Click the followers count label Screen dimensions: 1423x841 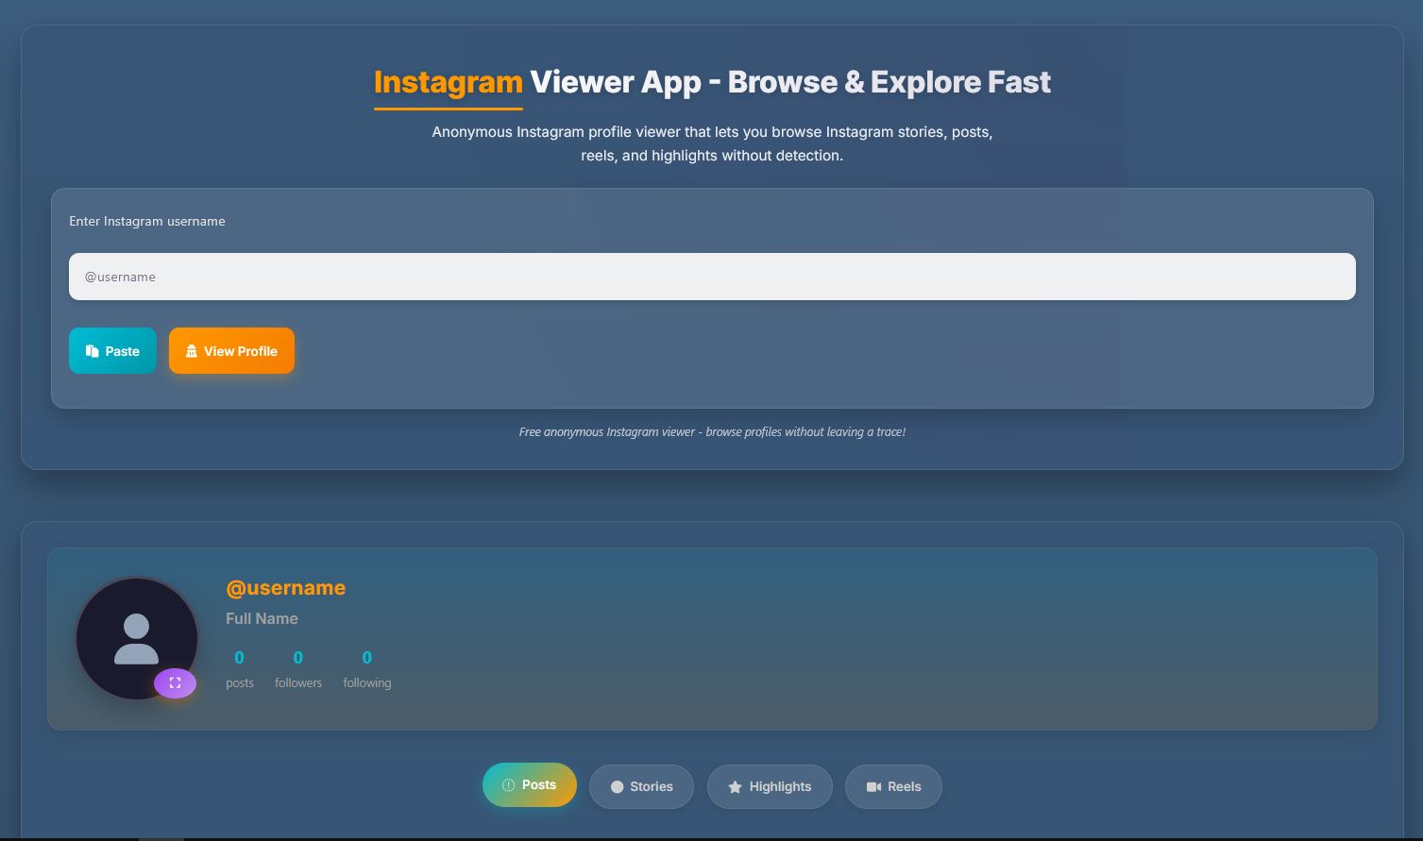coord(298,682)
